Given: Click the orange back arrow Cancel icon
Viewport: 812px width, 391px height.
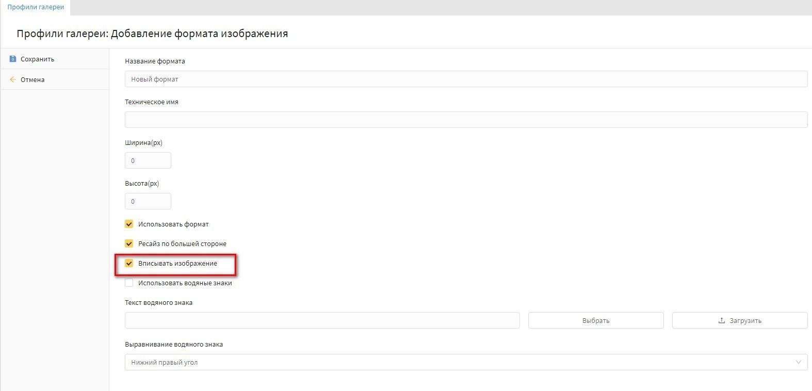Looking at the screenshot, I should pyautogui.click(x=13, y=79).
